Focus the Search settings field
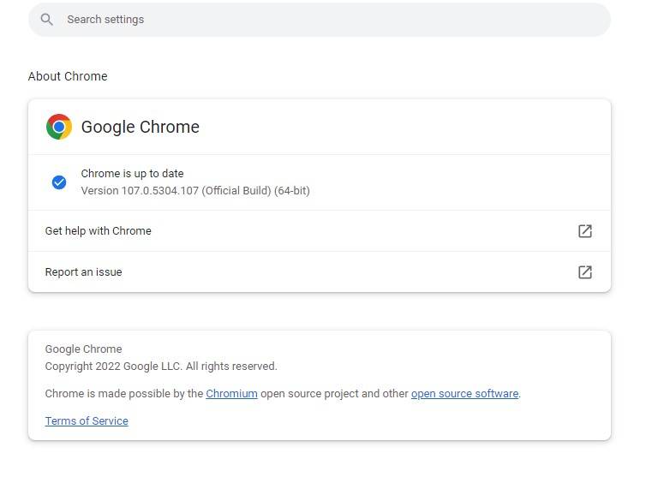 coord(326,20)
